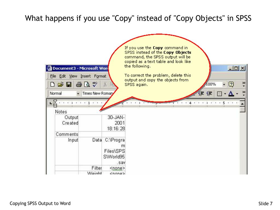
Task: Click the Times New Roman font box
Action: [x=97, y=94]
